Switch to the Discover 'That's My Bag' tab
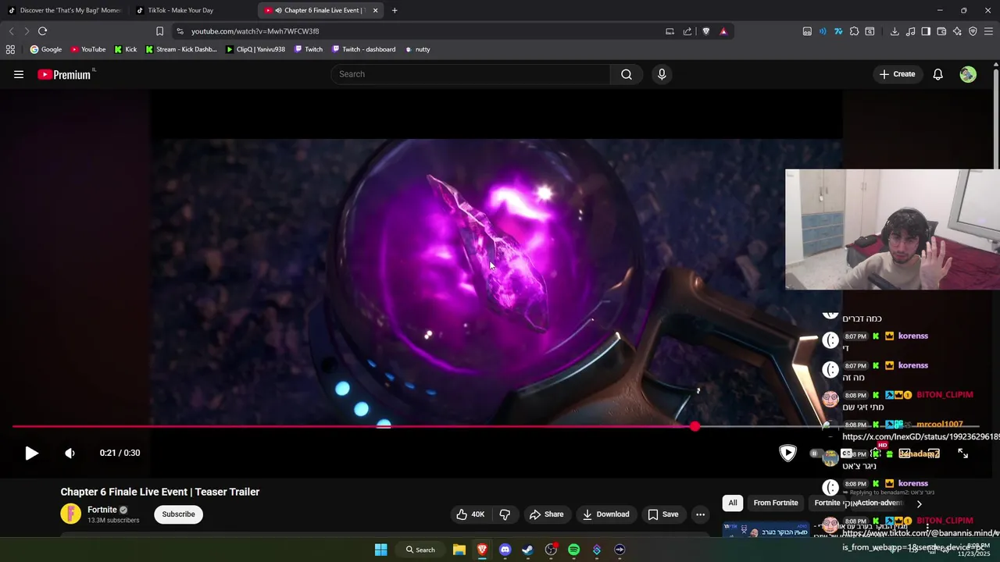 64,10
